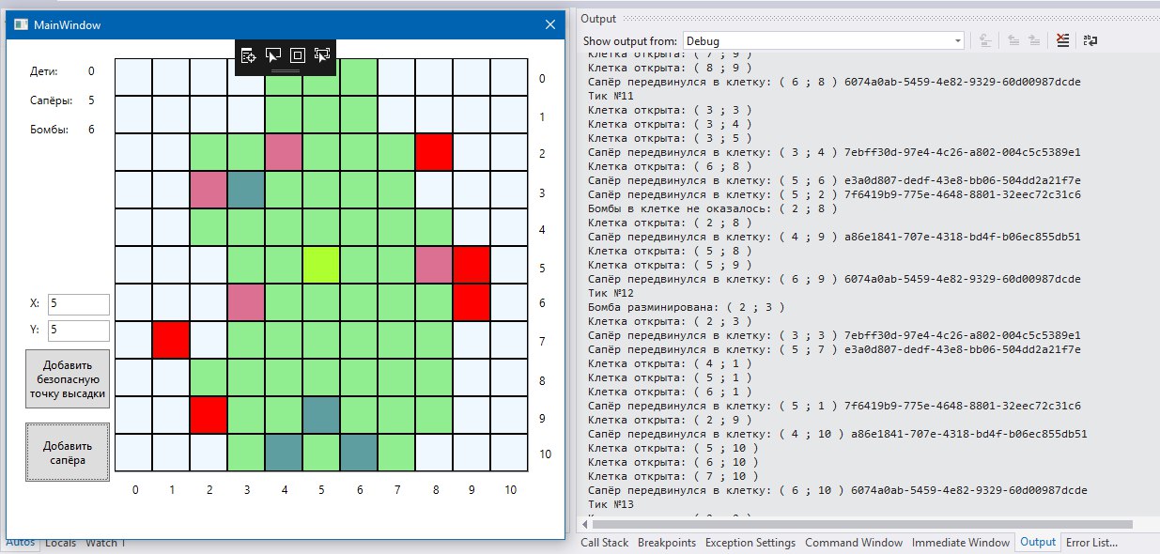The height and width of the screenshot is (554, 1160).
Task: Switch to the Call Stack tab
Action: tap(604, 543)
